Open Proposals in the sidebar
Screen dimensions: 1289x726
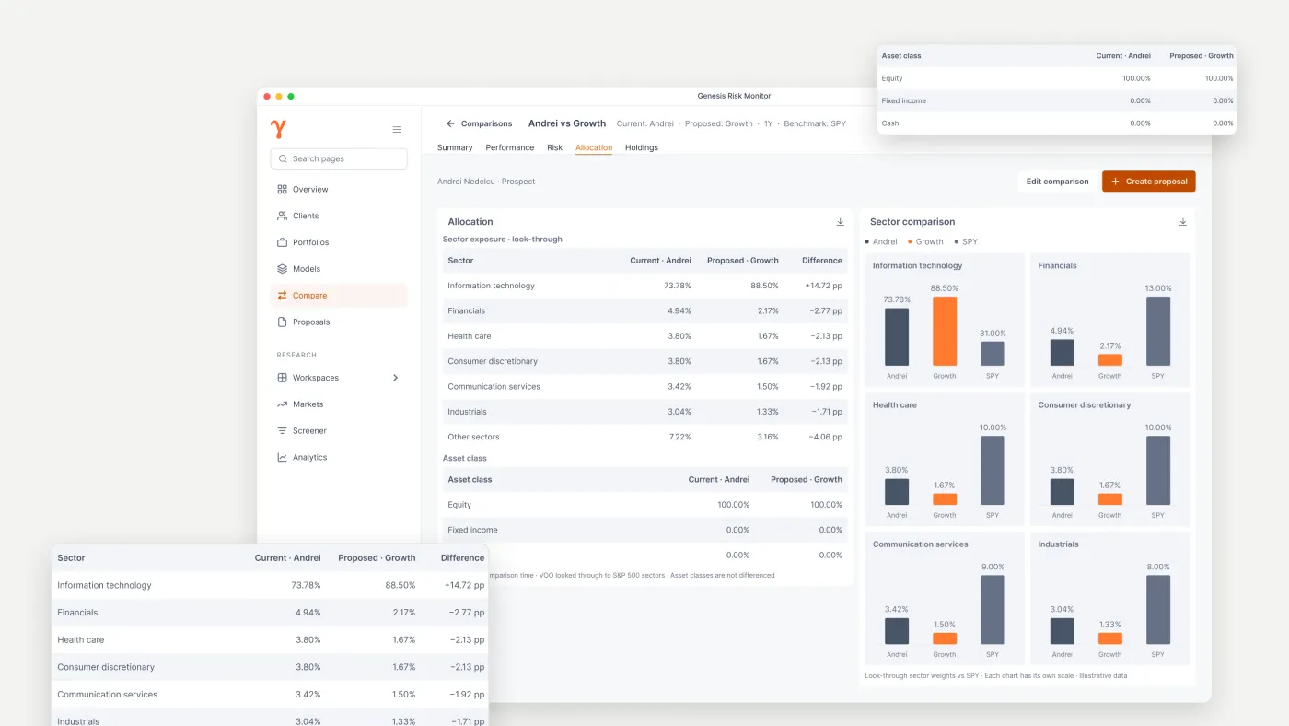[339, 322]
